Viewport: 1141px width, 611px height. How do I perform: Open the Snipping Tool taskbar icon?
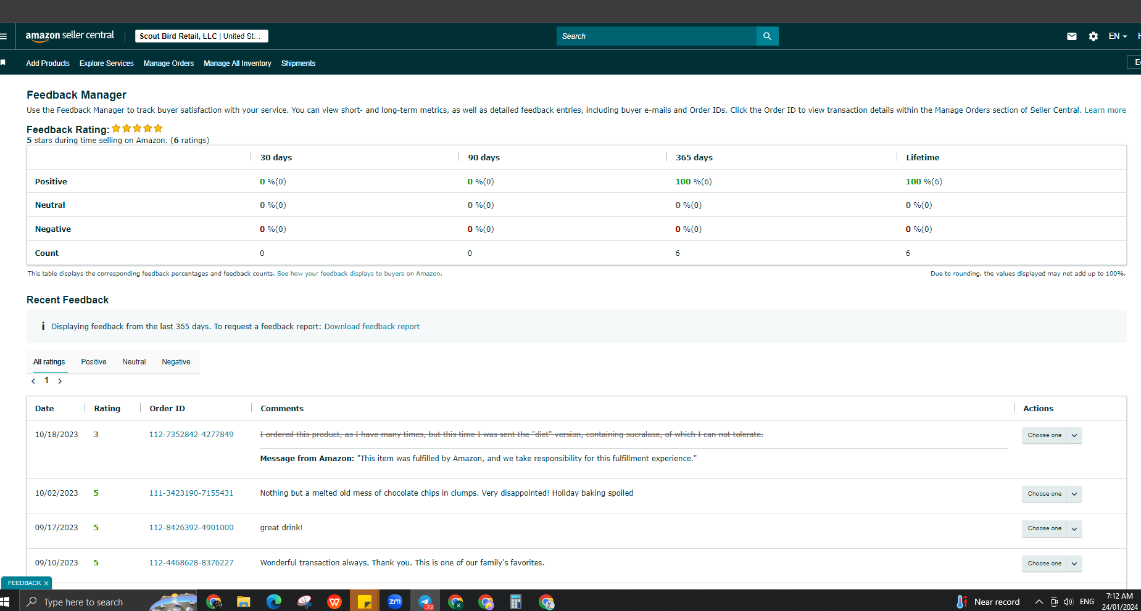(304, 602)
